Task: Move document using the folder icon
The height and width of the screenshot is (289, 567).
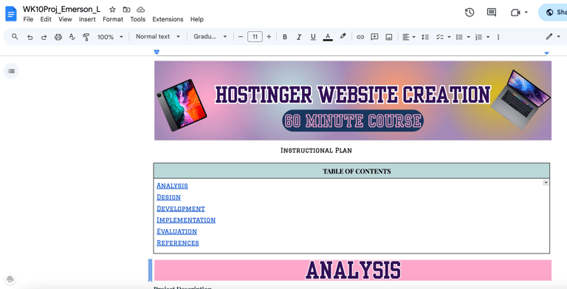Action: tap(126, 10)
